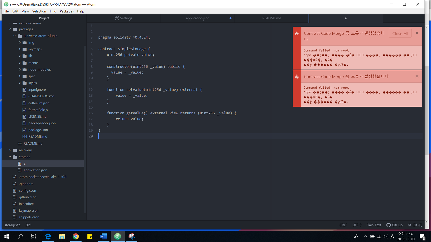Click the .npmignore file icon
Screen dimensions: 431x242
[x=24, y=89]
